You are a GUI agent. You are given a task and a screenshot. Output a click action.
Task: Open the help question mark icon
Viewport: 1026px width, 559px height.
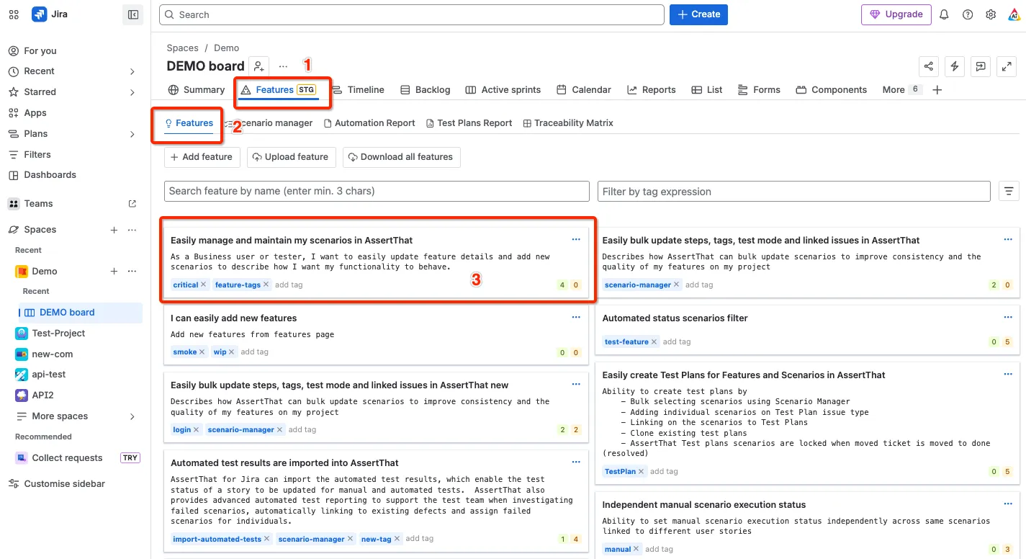[x=968, y=14]
